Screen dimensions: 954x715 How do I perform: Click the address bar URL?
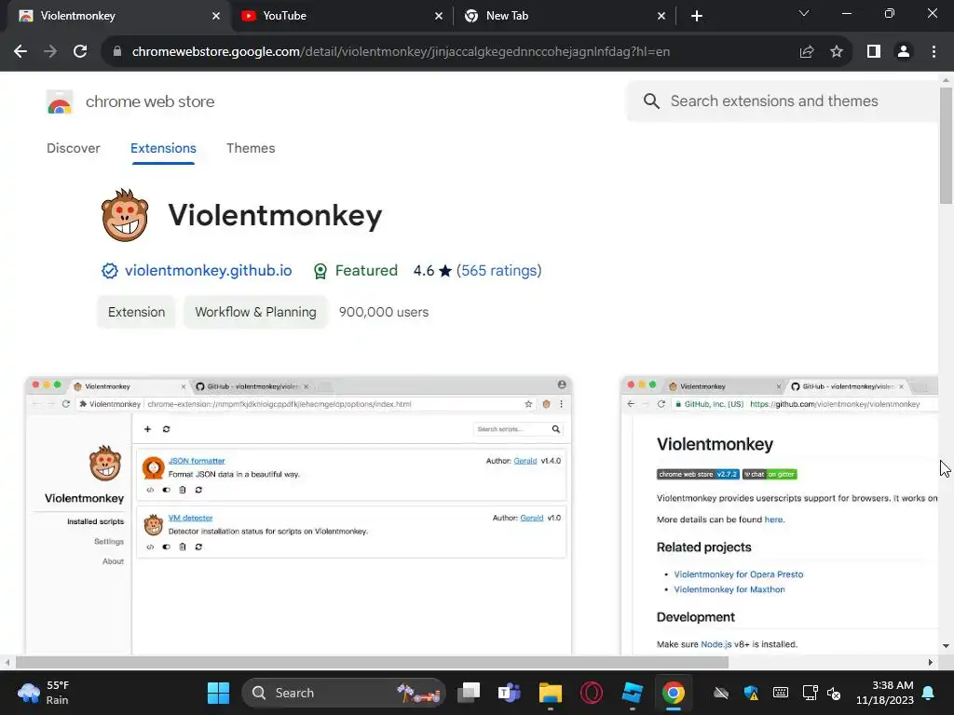click(401, 52)
